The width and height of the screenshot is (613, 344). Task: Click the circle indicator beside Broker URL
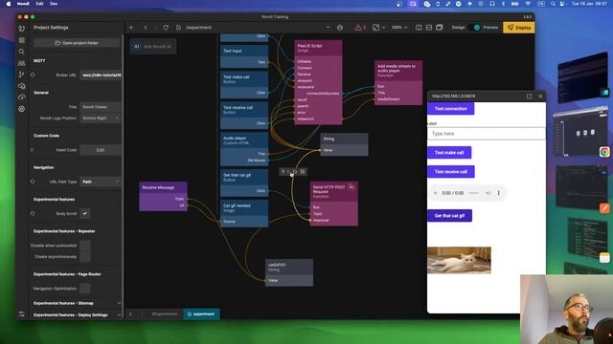point(33,75)
